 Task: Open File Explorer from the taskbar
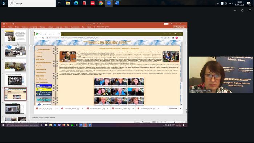[x=68, y=3]
